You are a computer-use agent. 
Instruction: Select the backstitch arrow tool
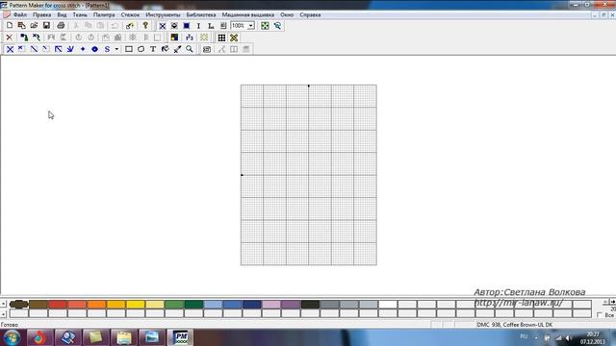click(58, 49)
